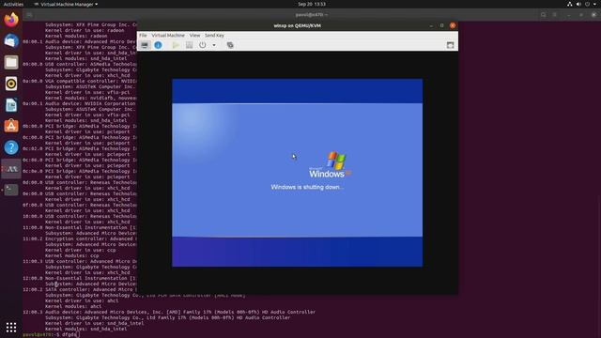Open the clock and calendar panel

coord(312,4)
